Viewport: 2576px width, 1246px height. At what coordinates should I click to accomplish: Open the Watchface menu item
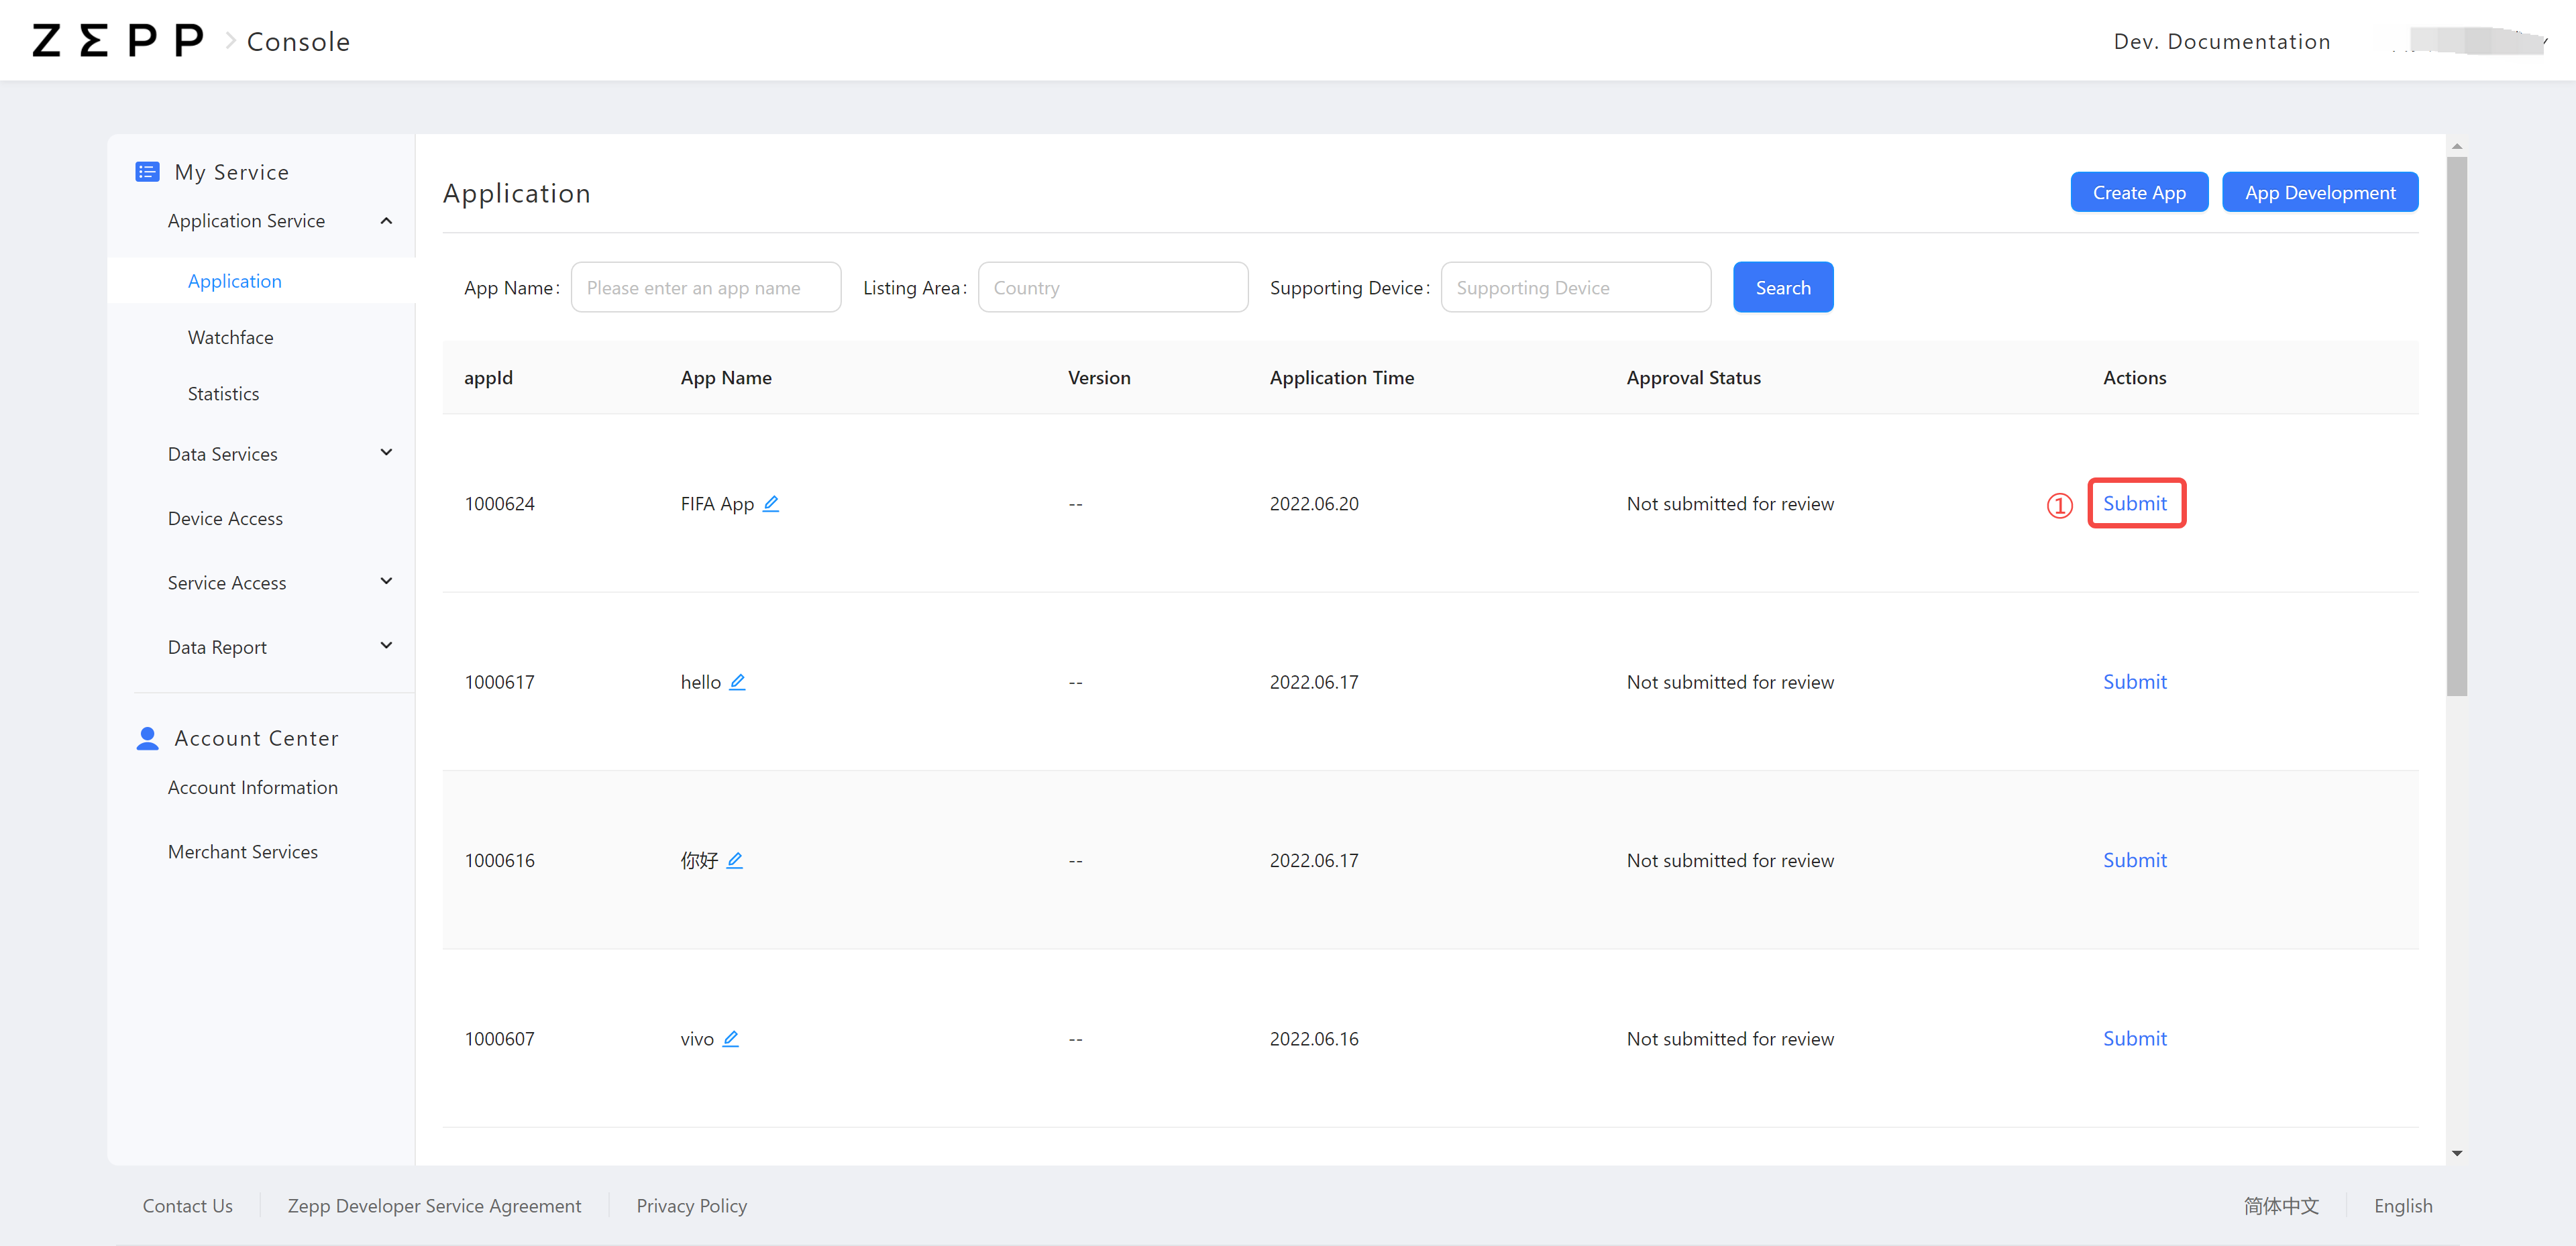pyautogui.click(x=230, y=337)
